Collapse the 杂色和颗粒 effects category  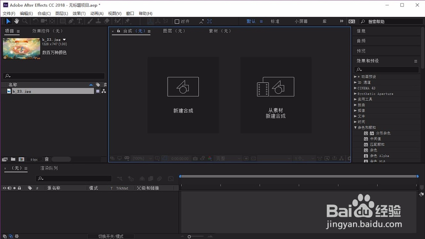pyautogui.click(x=355, y=127)
